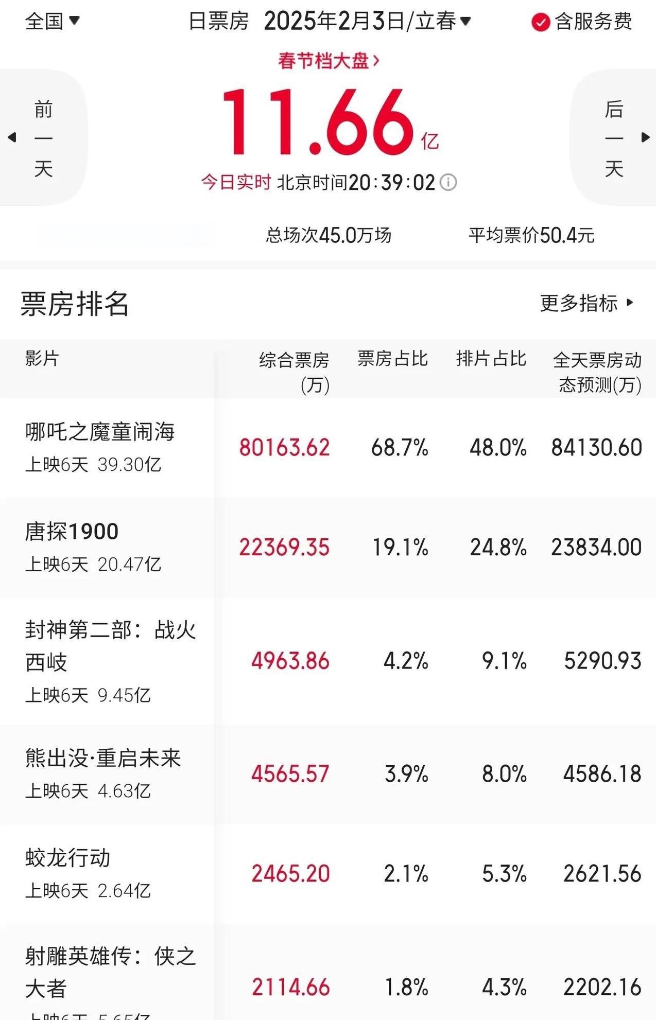This screenshot has width=656, height=1020.
Task: Toggle the 含服务费 service fee option
Action: pos(582,22)
